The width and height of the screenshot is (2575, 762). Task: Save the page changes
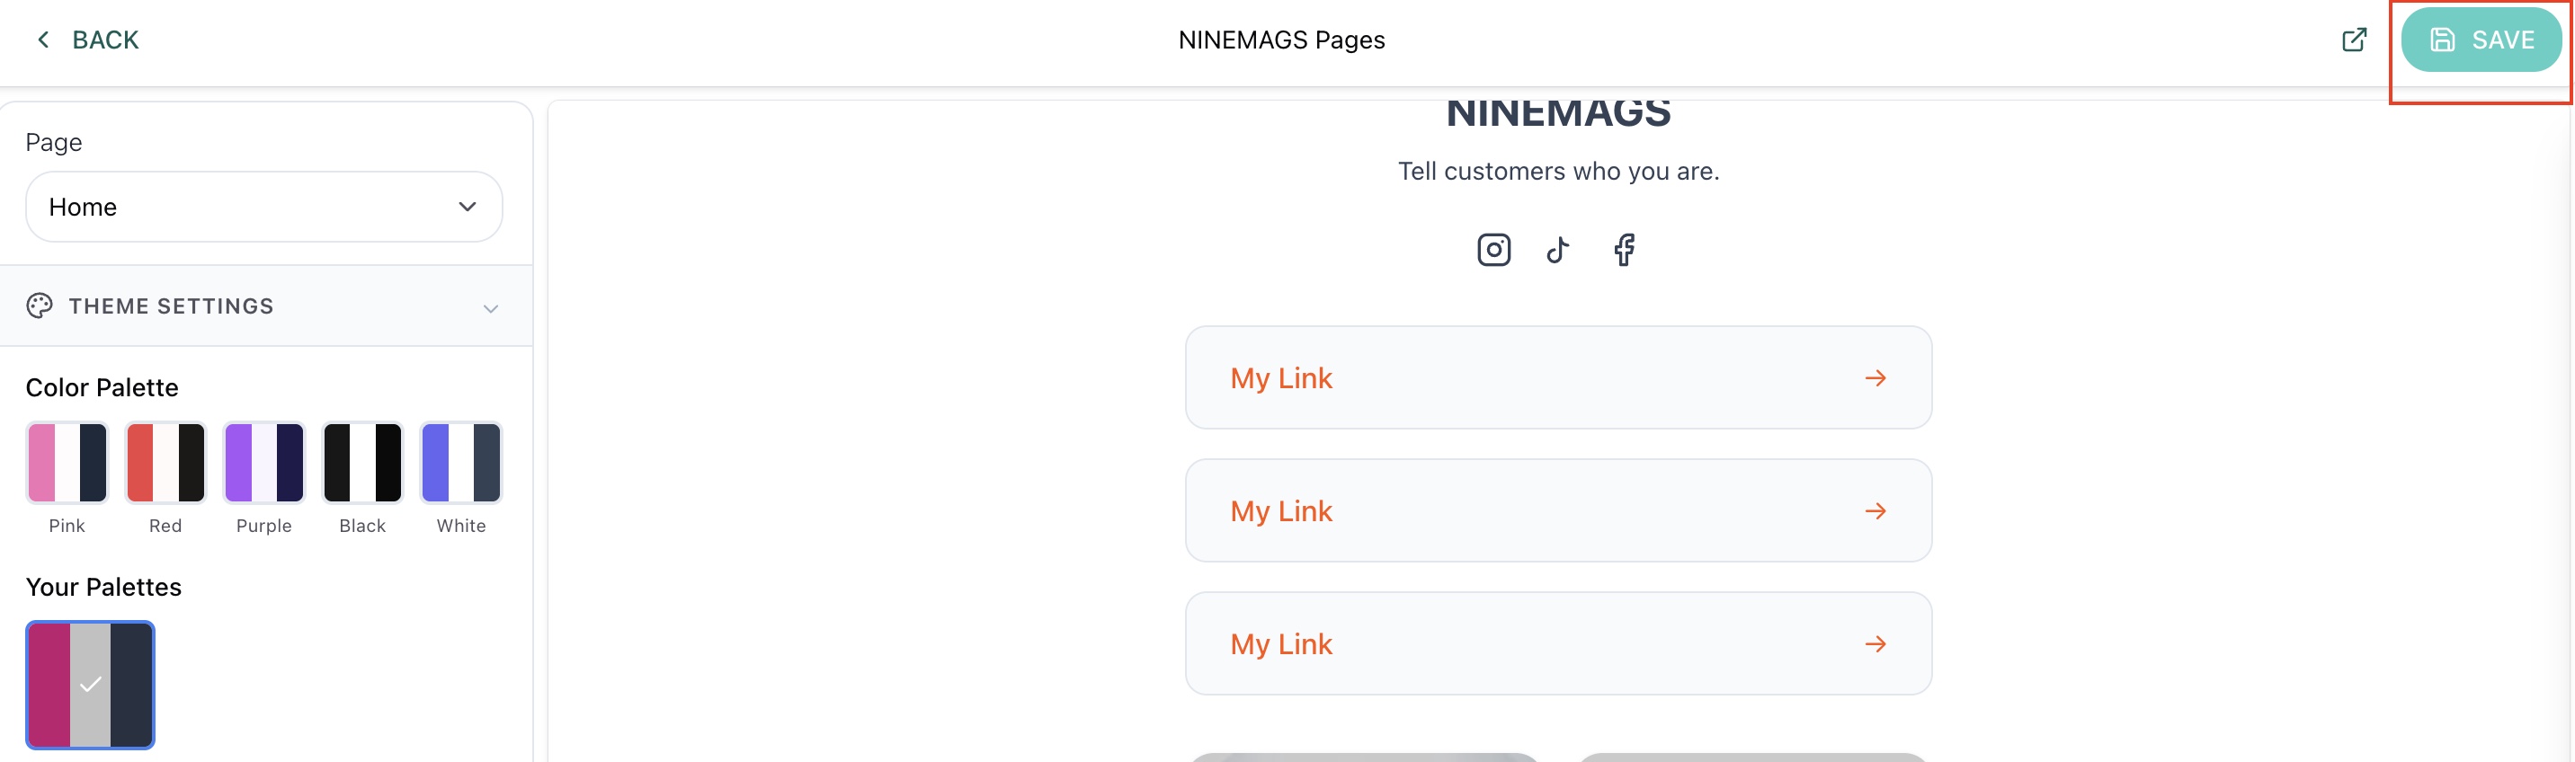[x=2481, y=40]
